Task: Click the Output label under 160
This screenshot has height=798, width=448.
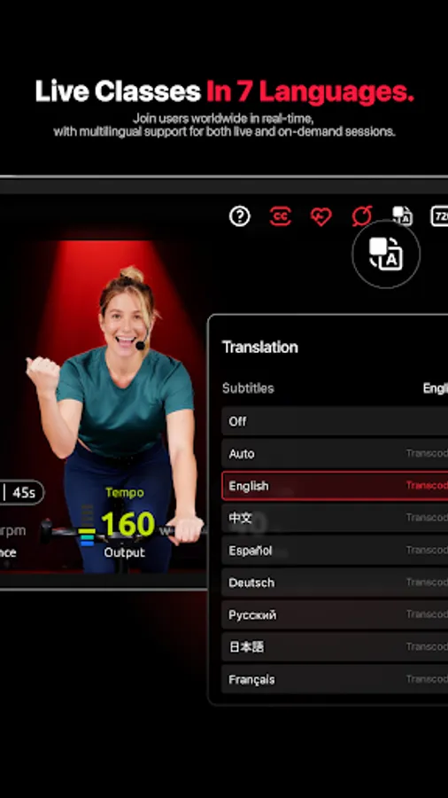Action: [125, 552]
